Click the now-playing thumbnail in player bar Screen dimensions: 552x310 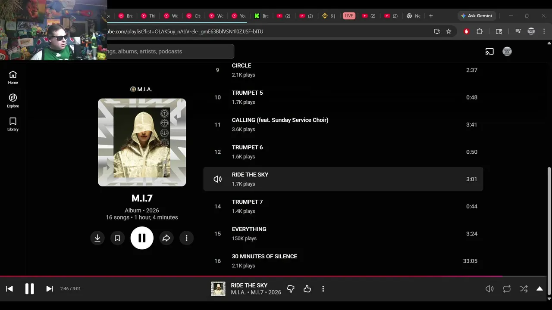pos(218,289)
